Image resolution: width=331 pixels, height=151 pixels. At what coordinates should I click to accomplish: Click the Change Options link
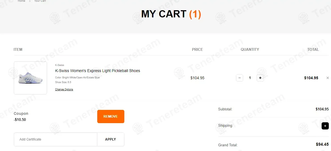64,89
